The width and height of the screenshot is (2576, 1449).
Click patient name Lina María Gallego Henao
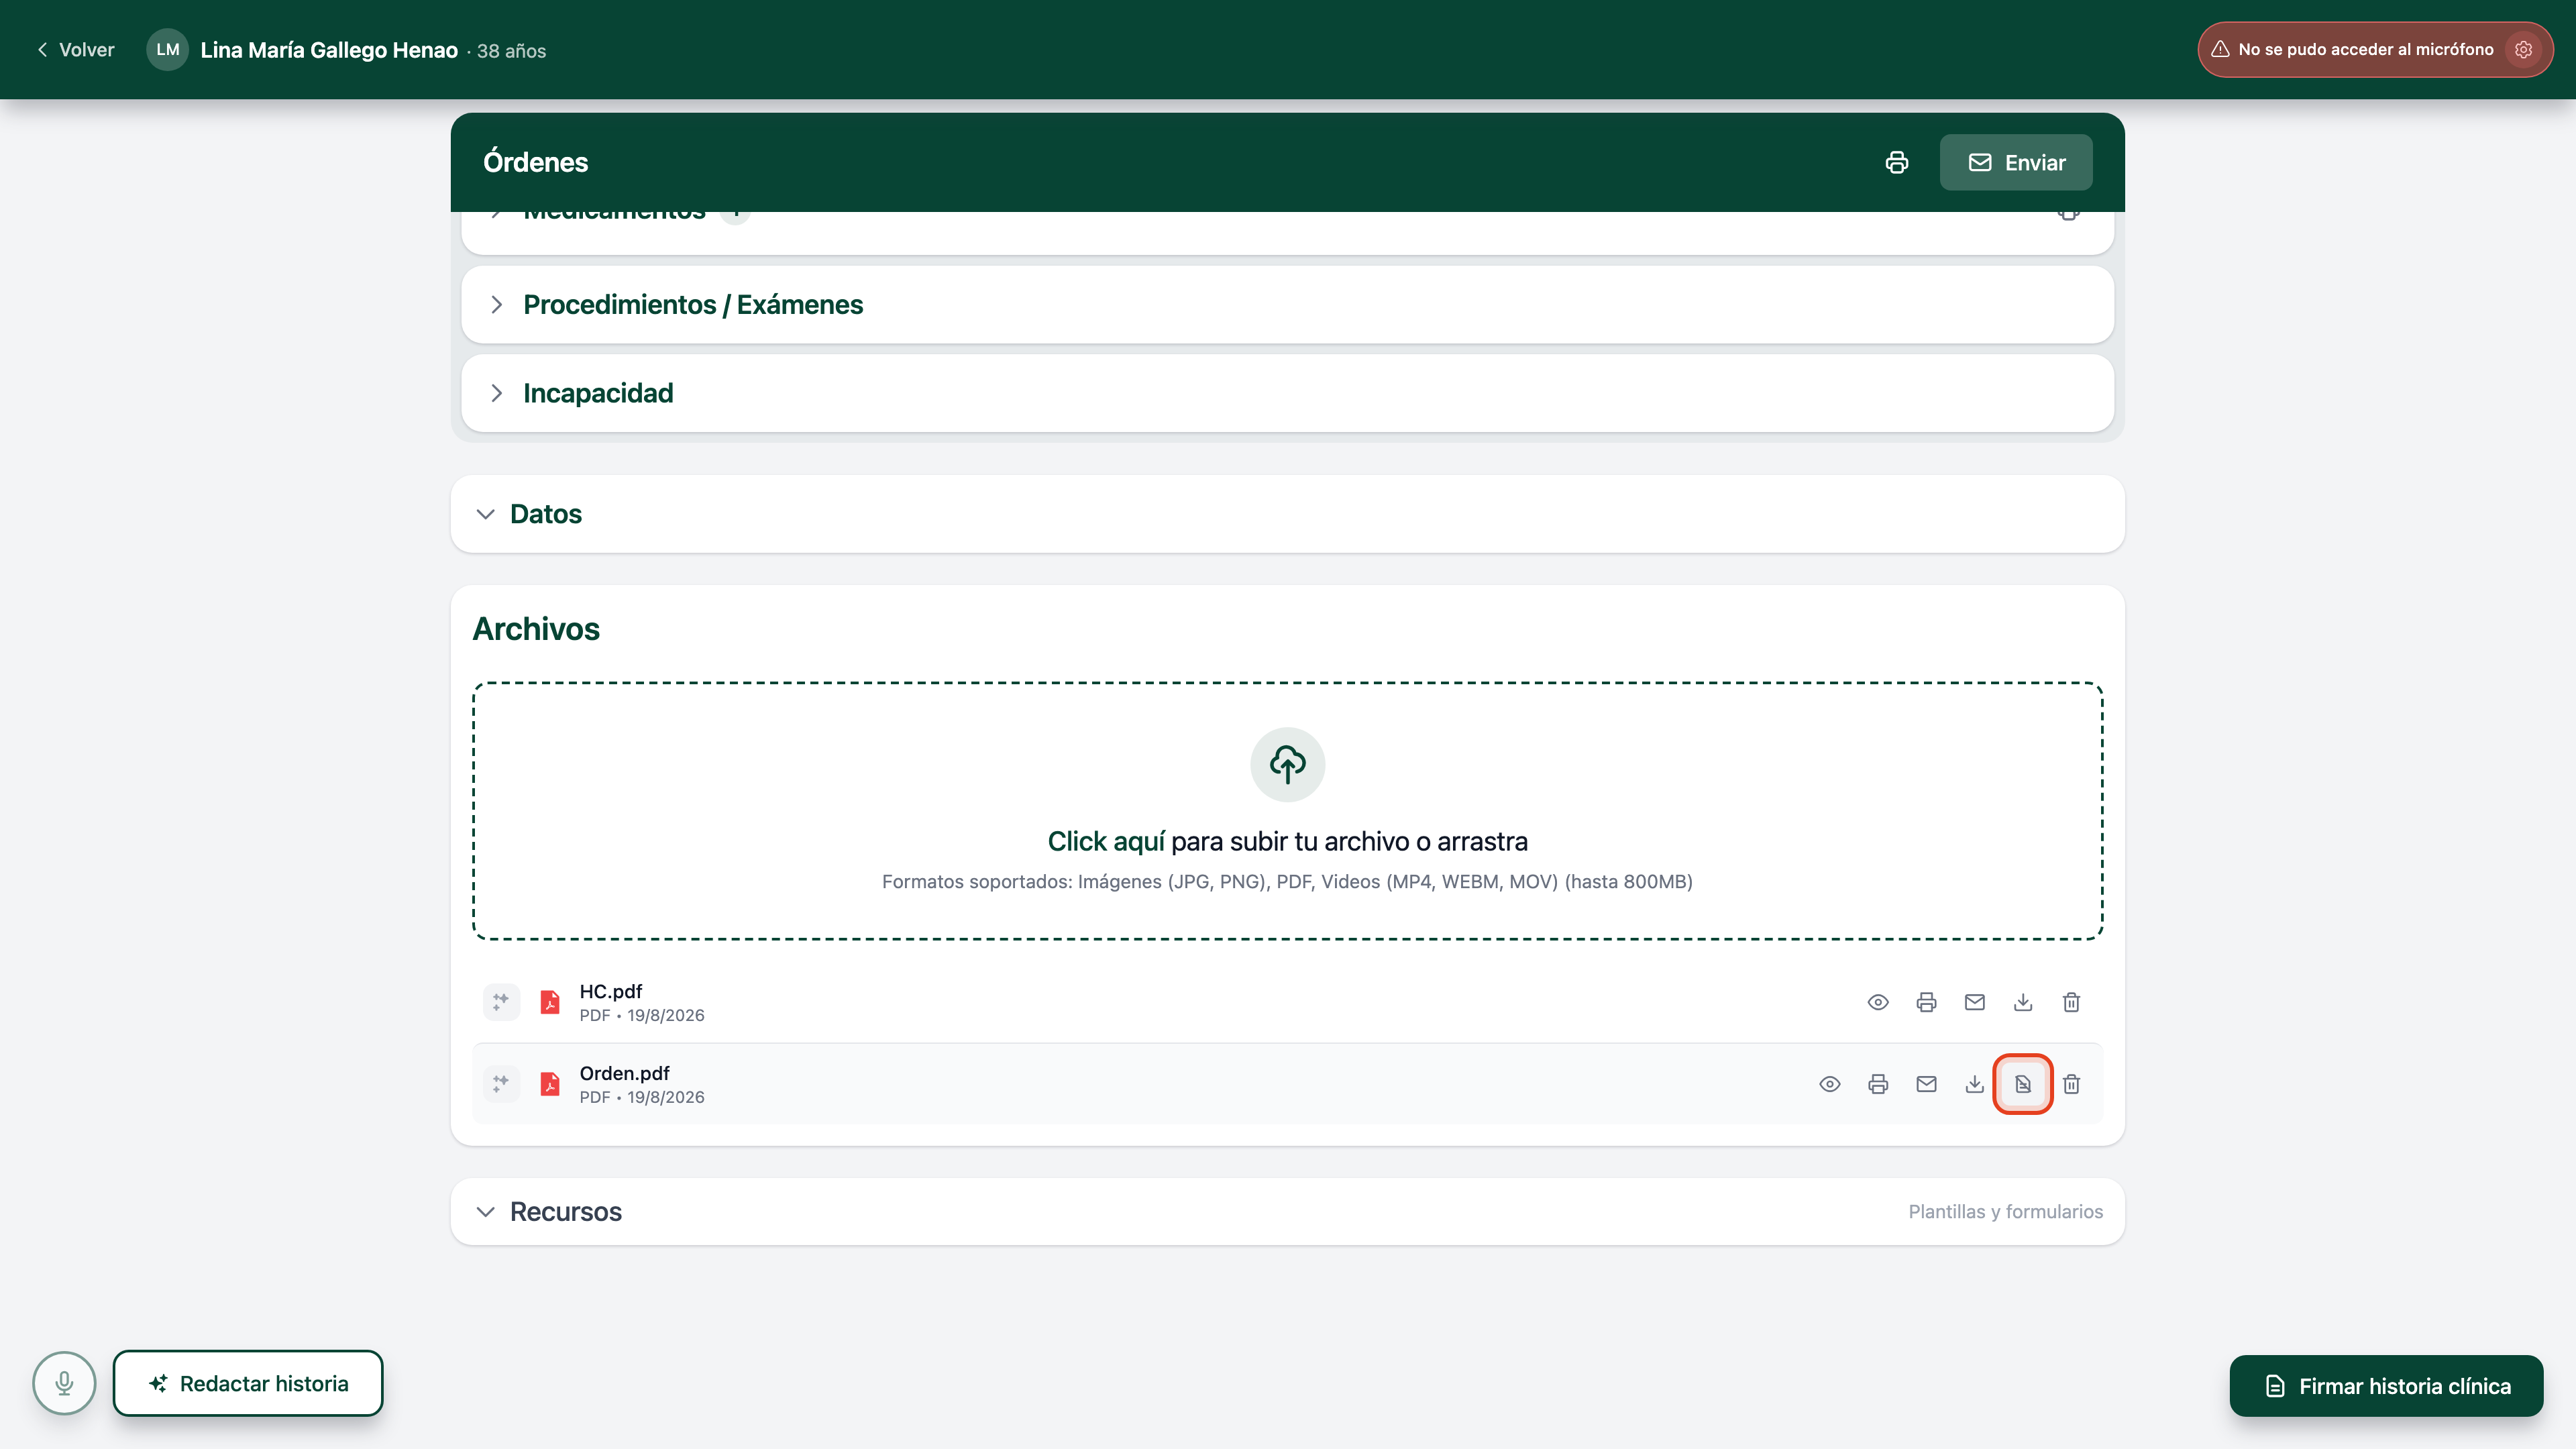(x=329, y=50)
